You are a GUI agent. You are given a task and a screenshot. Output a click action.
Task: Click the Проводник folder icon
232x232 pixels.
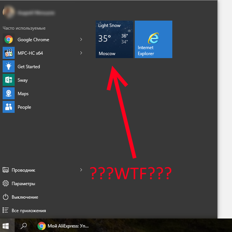click(x=6, y=170)
